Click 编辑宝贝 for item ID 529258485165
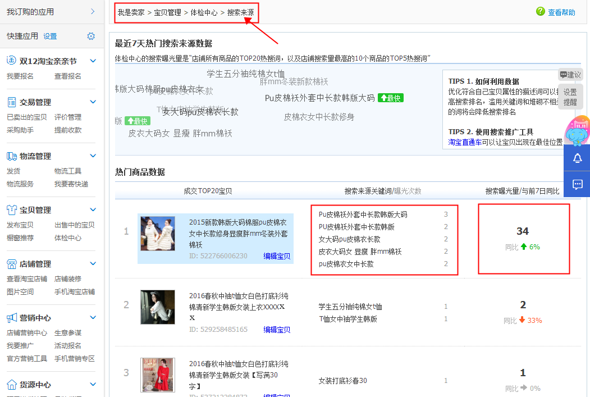Screen dimensions: 590x397 coord(277,330)
